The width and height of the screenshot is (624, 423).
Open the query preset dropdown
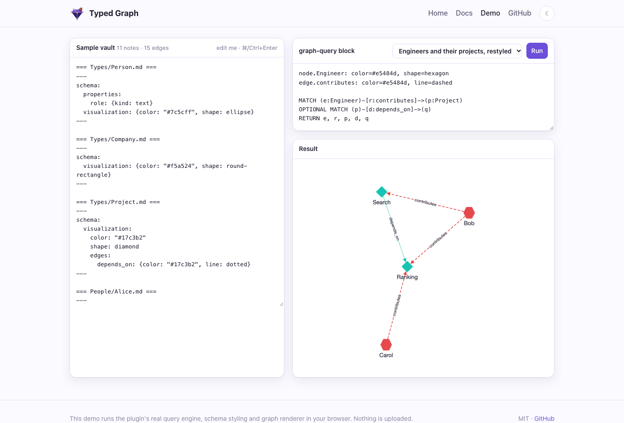point(457,51)
